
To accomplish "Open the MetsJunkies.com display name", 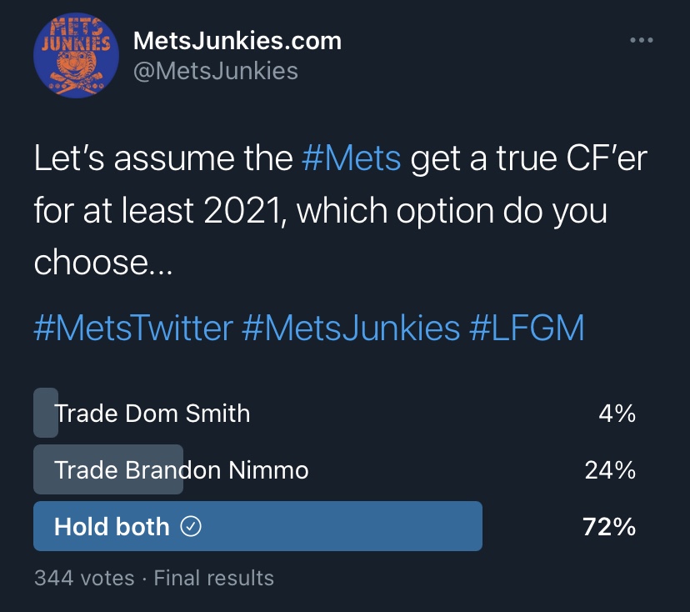I will (x=237, y=41).
